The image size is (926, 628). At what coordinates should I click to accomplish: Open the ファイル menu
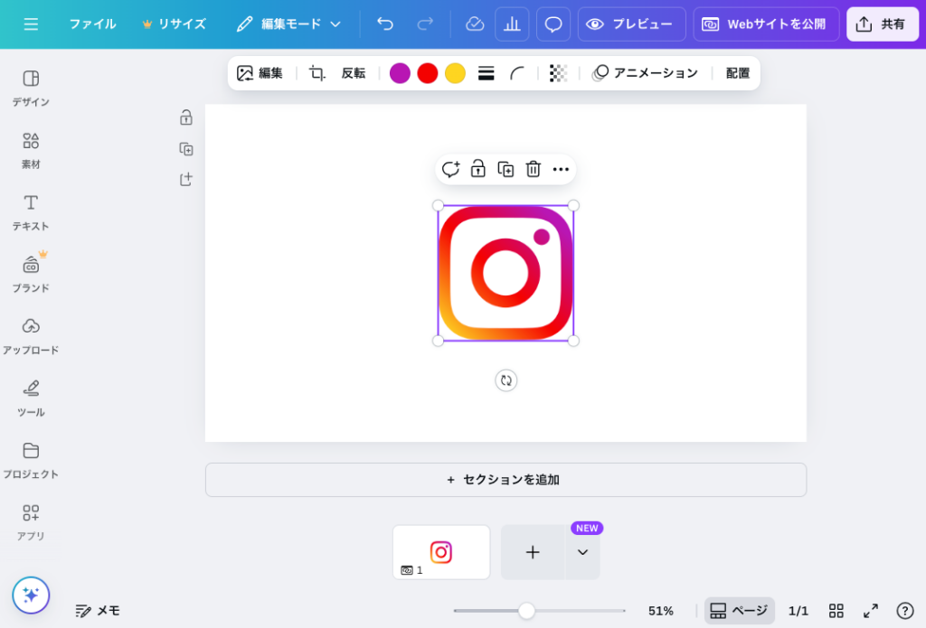pos(92,24)
